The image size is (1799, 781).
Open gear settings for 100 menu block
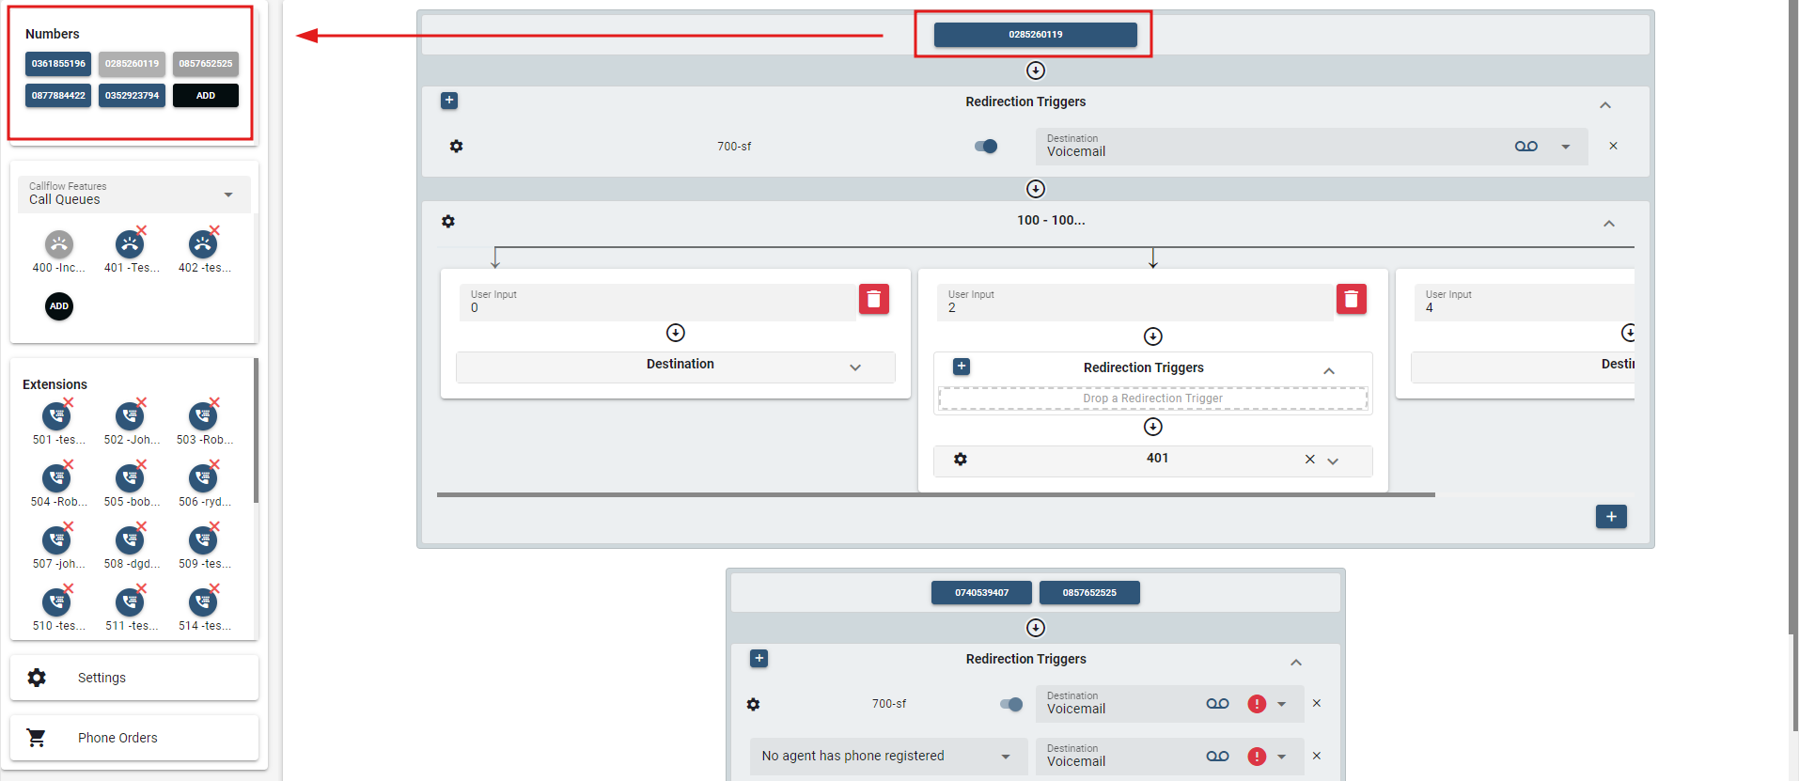tap(448, 222)
